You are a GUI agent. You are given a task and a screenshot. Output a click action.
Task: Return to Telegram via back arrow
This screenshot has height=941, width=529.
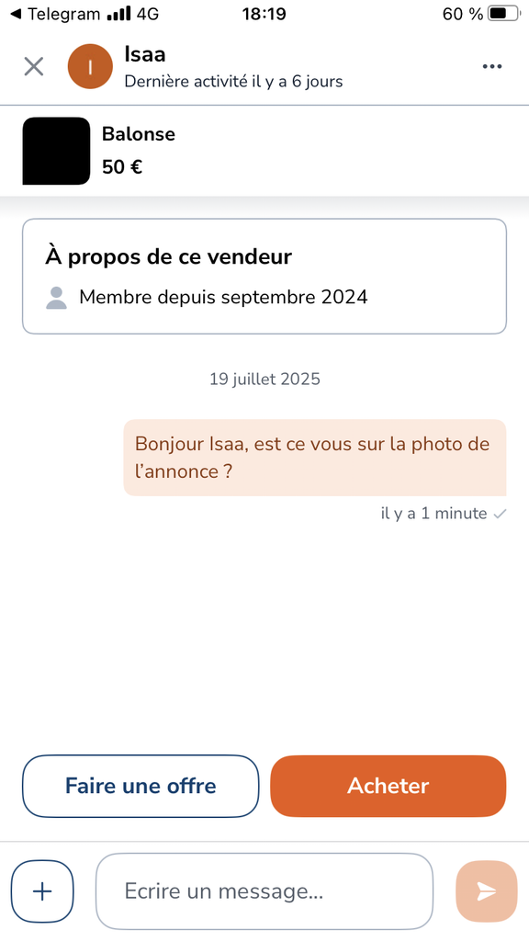(x=17, y=14)
